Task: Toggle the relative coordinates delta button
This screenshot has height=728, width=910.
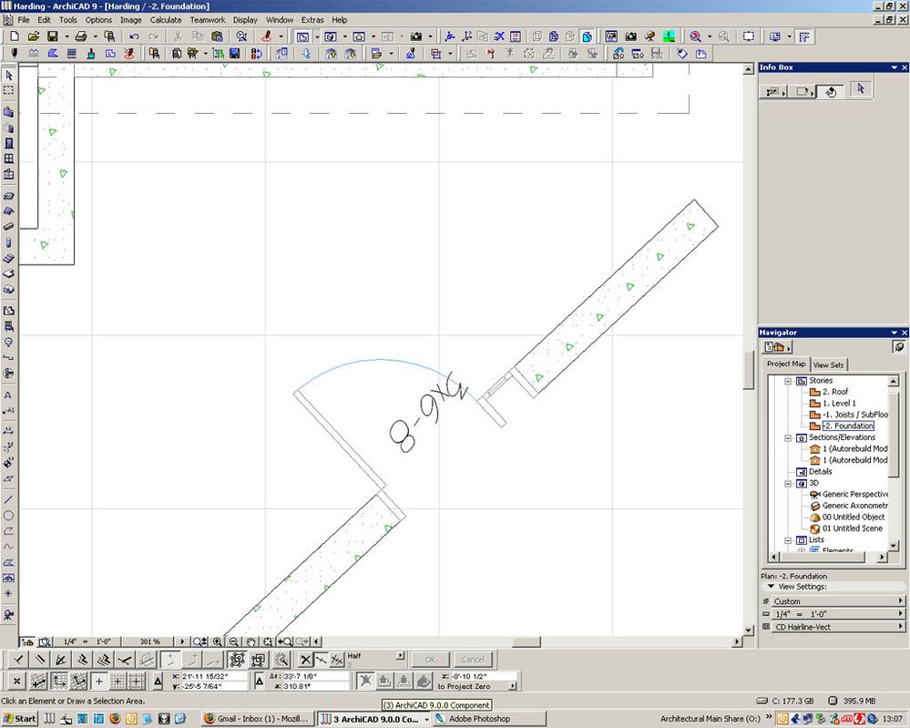Action: (x=158, y=681)
